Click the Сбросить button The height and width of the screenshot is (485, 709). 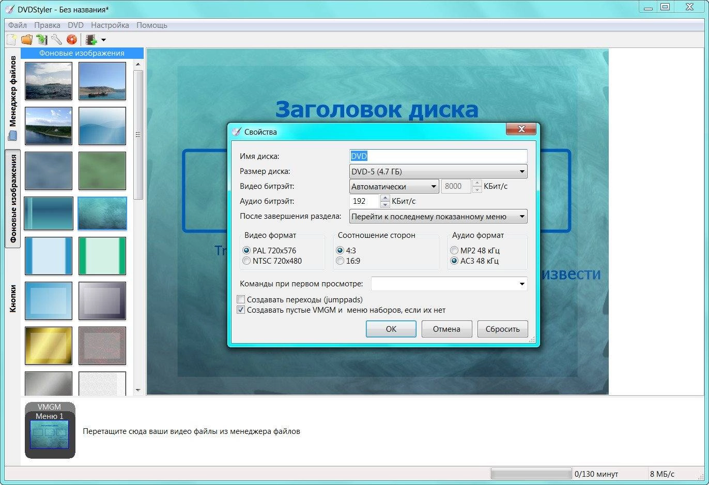[502, 329]
